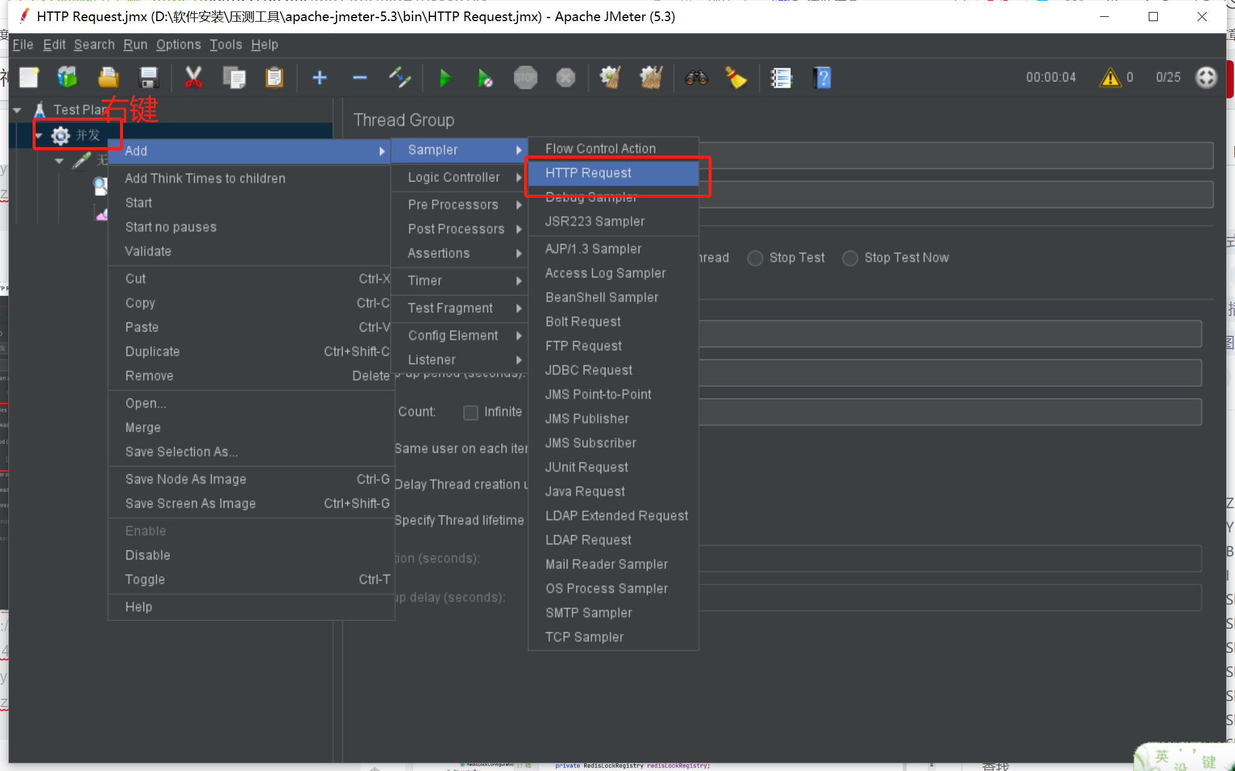Click the Start no pauses toolbar icon

[x=485, y=78]
